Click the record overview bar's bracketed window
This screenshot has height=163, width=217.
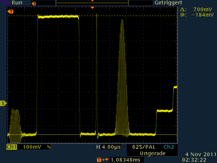[x=92, y=3]
